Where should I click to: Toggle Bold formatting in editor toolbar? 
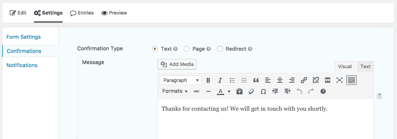208,80
